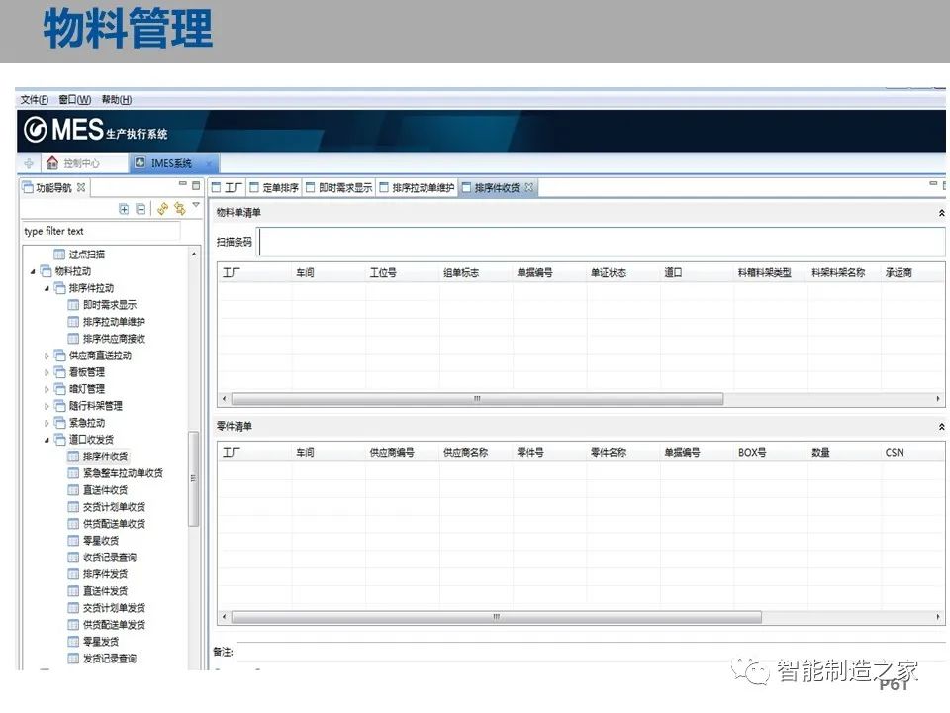Click the table icon beside 排序供应商接收

tap(73, 339)
